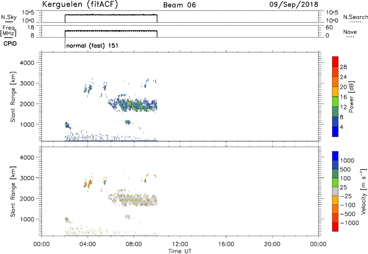Click the gray -25 to 25 velocity swatch
Viewport: 368px width, 254px height.
coord(335,191)
